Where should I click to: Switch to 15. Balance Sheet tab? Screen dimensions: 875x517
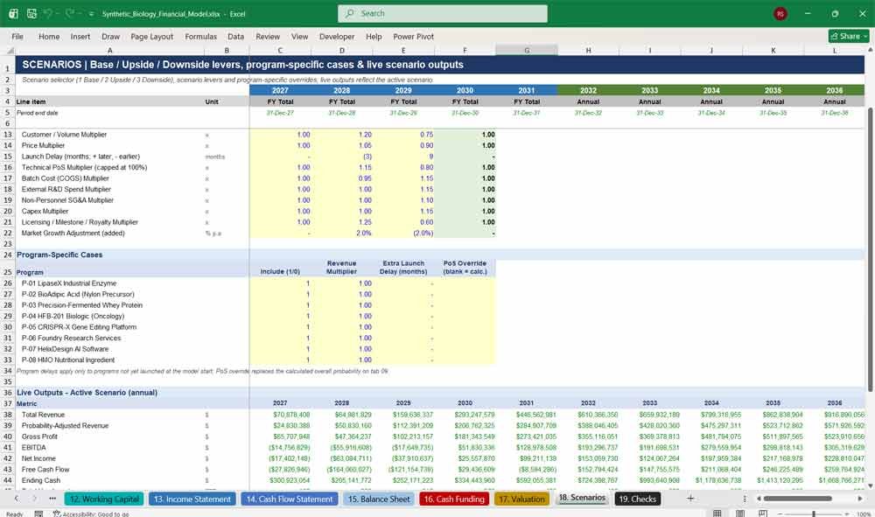coord(379,500)
